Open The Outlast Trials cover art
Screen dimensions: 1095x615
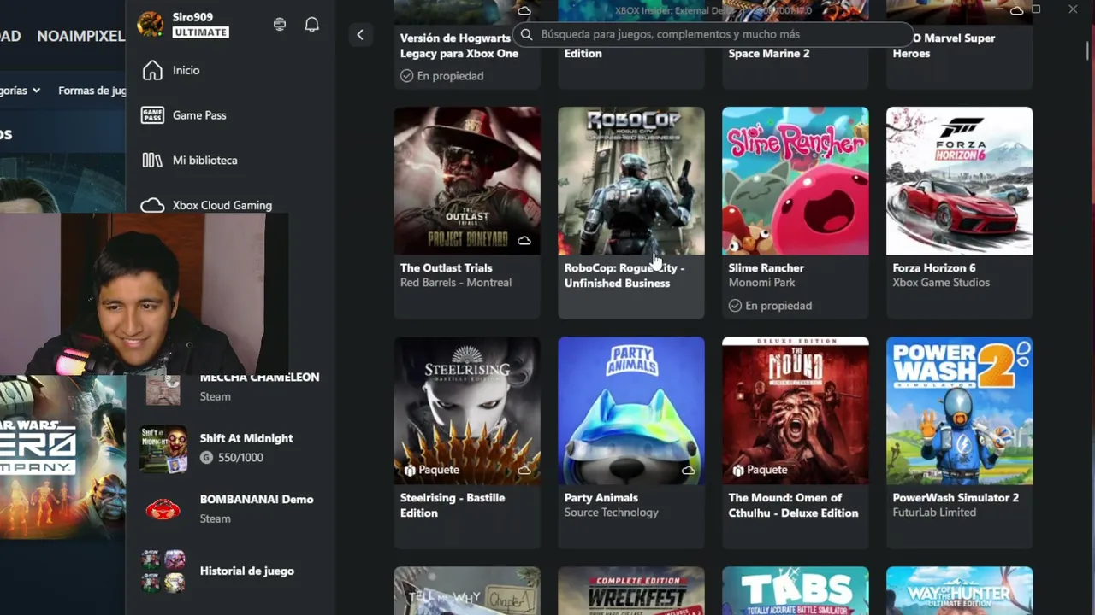[x=467, y=180]
